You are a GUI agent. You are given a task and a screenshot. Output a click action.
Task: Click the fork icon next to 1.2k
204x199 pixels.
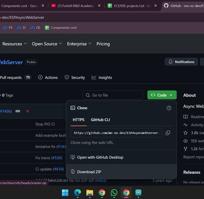[x=186, y=149]
